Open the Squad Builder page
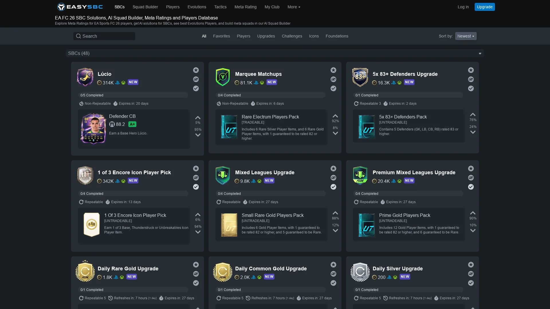Image resolution: width=550 pixels, height=309 pixels. (145, 7)
